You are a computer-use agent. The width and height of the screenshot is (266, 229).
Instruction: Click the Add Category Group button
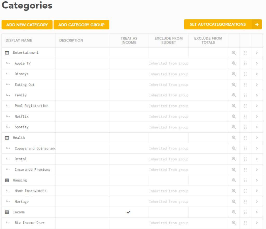pyautogui.click(x=81, y=25)
